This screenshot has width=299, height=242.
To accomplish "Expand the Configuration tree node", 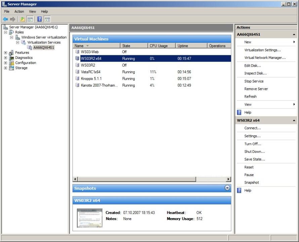I will pos(5,63).
